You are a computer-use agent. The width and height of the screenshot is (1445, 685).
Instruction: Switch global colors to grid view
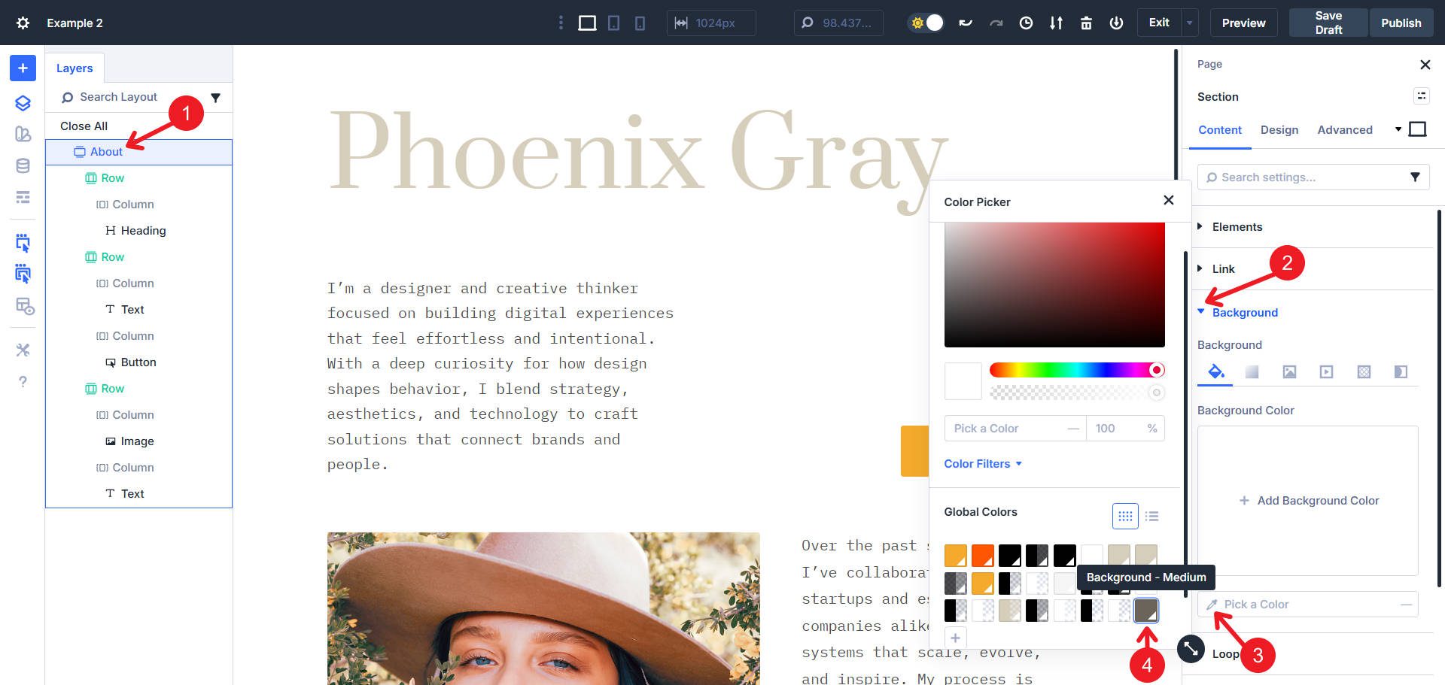[1125, 516]
